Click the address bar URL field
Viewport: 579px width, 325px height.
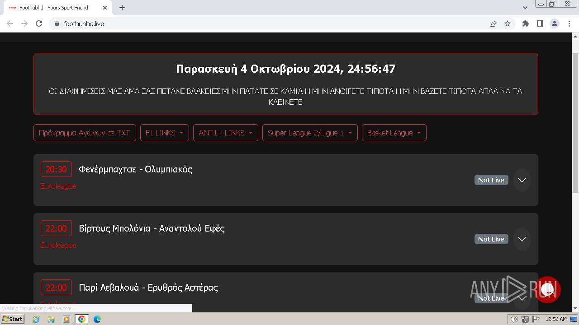(271, 23)
